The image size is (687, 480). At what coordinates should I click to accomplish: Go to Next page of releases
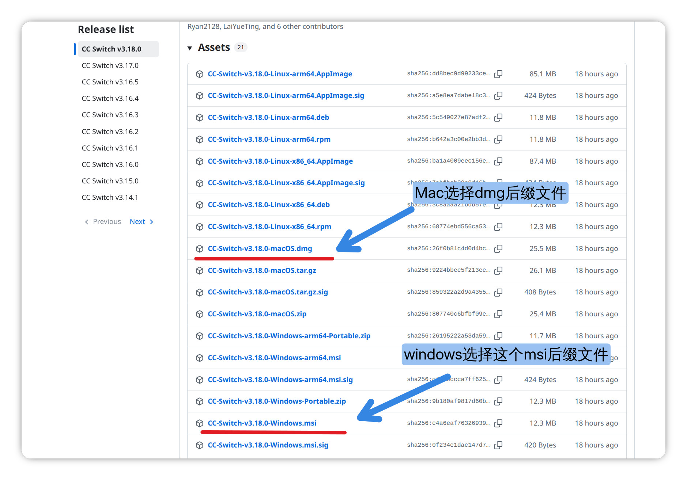[x=141, y=222]
